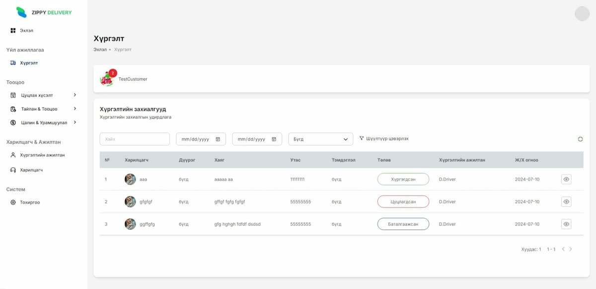Click the Хүргэгдсэн status badge in row 1

(x=403, y=179)
